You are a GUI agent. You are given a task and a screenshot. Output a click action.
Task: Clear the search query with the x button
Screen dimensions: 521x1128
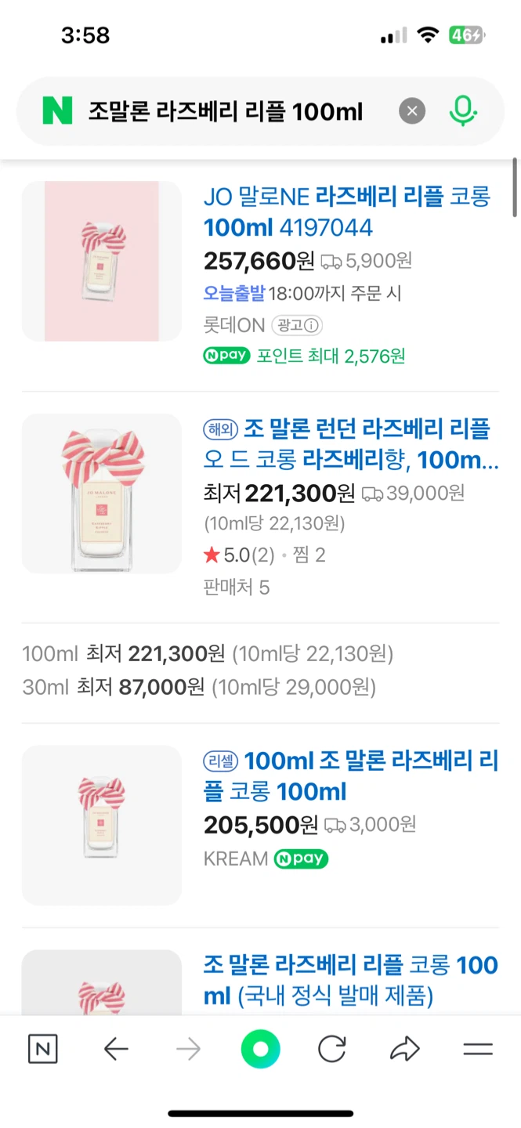[x=412, y=110]
